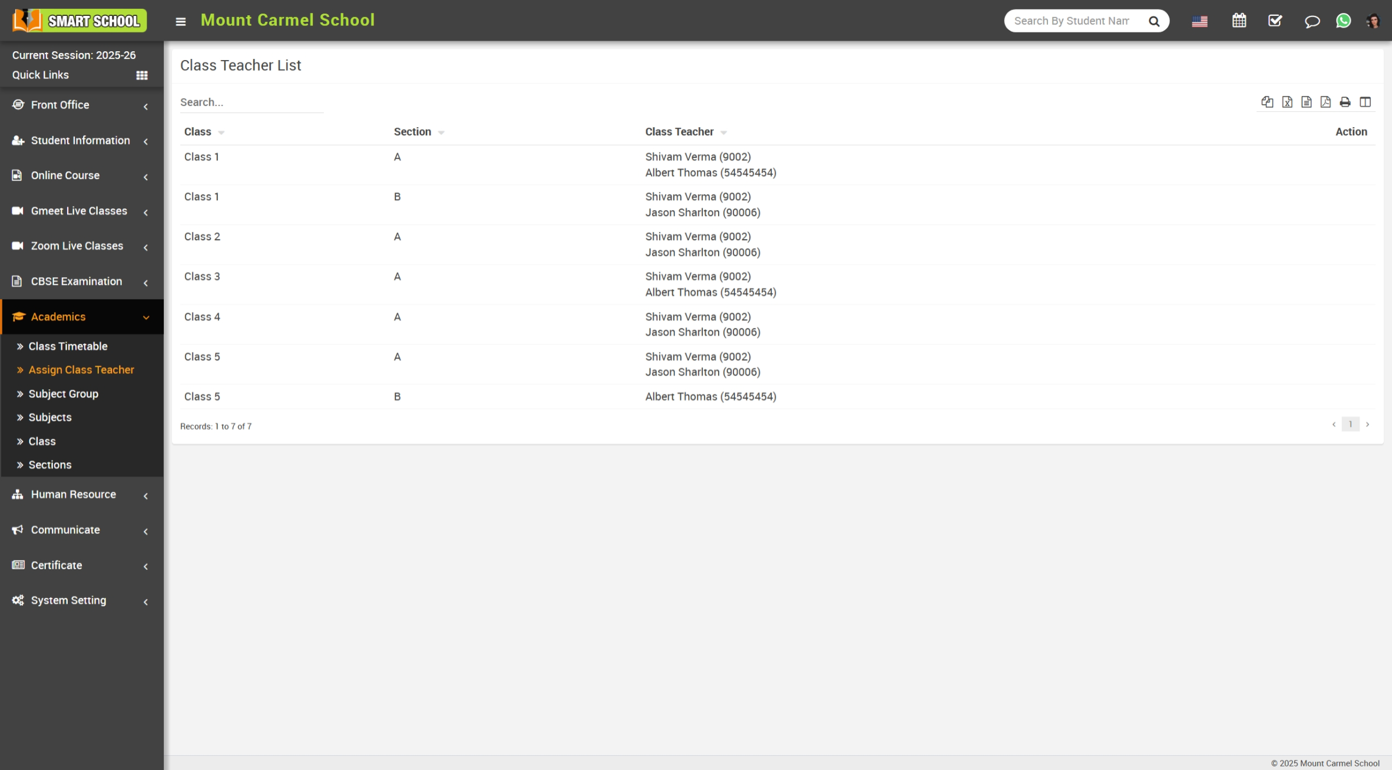
Task: Expand the Gmeet Live Classes arrow
Action: point(146,212)
